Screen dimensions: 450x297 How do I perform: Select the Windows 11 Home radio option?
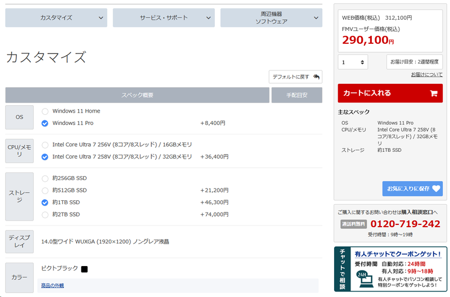tap(45, 111)
